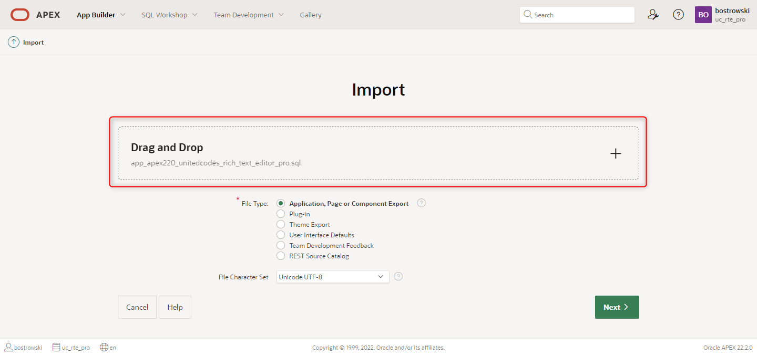
Task: Open the Help question mark icon in header
Action: (x=679, y=15)
